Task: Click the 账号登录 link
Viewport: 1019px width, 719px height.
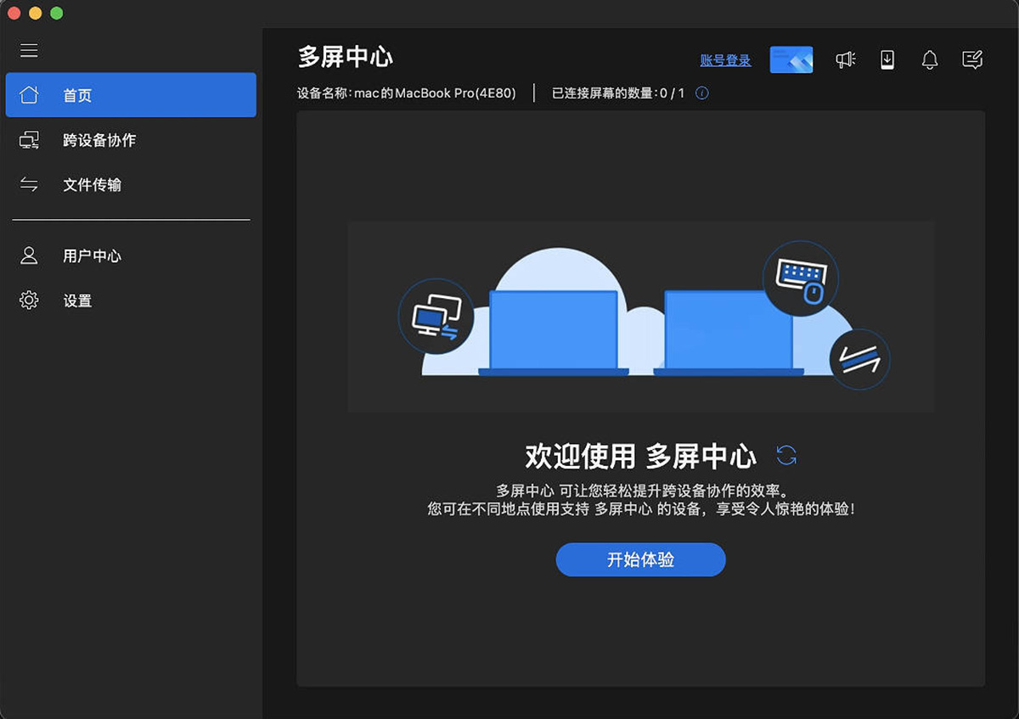Action: click(x=725, y=60)
